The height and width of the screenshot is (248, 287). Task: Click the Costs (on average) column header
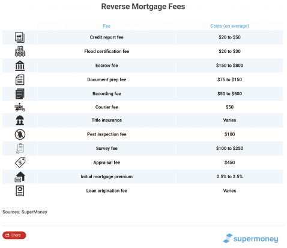(x=229, y=26)
